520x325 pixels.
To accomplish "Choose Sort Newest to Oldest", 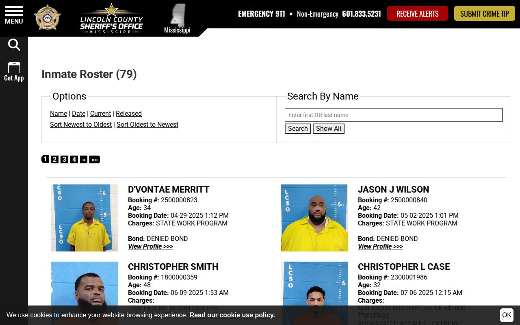I will click(81, 125).
